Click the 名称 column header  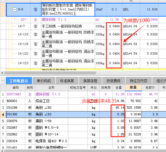pos(51,87)
